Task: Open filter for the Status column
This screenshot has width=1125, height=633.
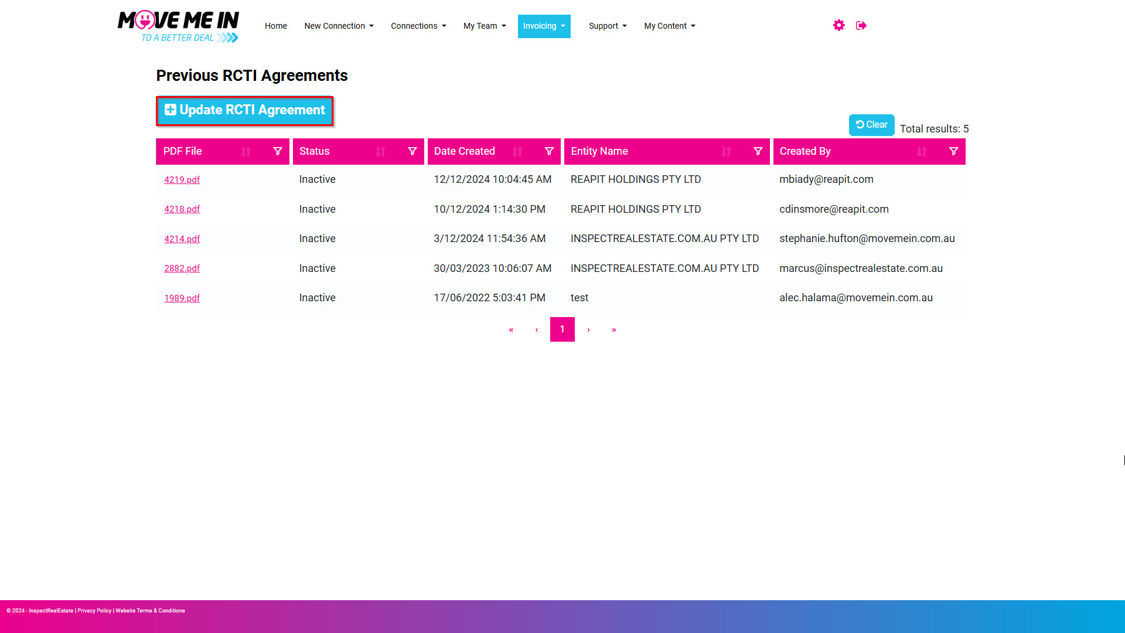Action: [x=412, y=151]
